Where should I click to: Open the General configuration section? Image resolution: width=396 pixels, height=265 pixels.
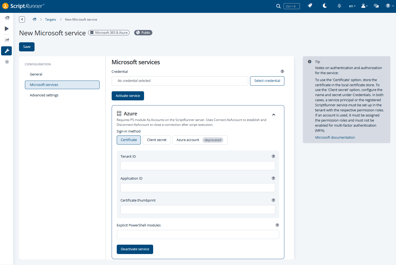36,74
